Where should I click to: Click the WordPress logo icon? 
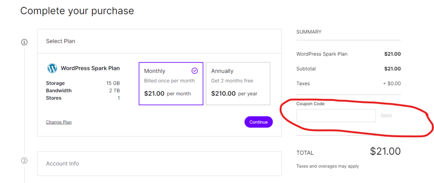(x=52, y=68)
